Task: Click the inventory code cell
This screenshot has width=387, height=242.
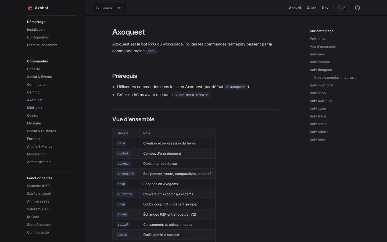Action: [126, 174]
